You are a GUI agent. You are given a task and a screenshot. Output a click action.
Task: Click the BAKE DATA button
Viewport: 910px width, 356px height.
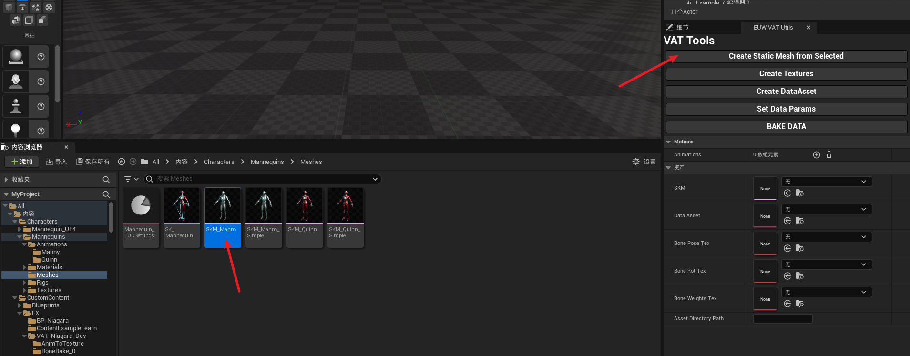click(786, 127)
